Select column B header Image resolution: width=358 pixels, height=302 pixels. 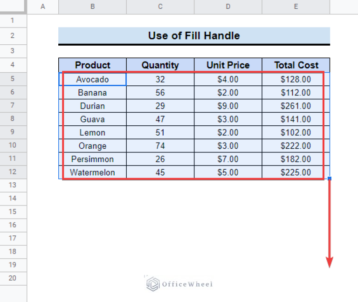(x=92, y=7)
